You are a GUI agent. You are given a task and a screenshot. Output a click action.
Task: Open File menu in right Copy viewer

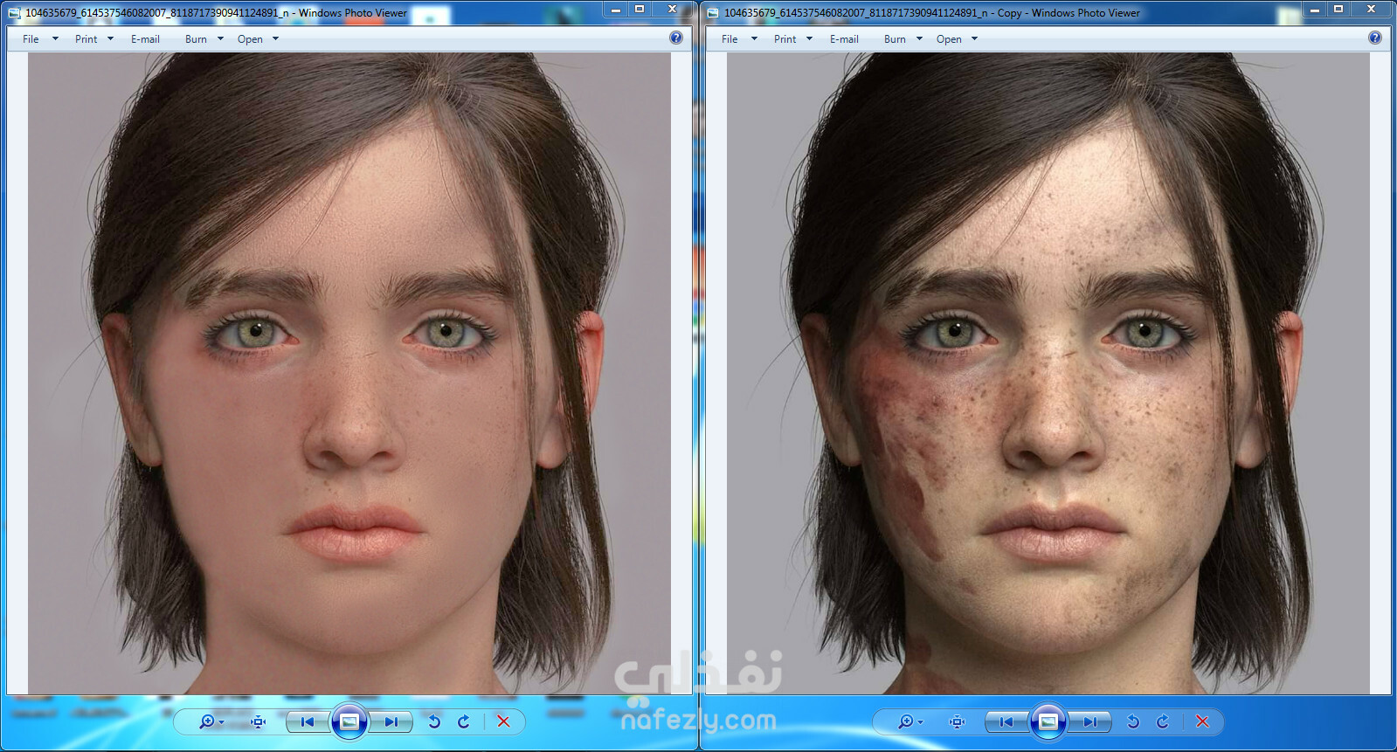pos(730,39)
